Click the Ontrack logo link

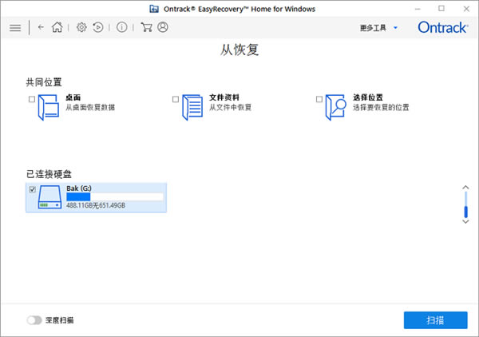click(x=442, y=27)
